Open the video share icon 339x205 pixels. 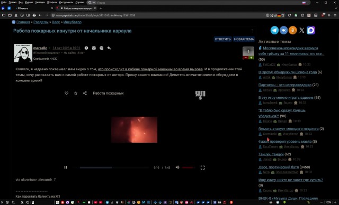85,93
